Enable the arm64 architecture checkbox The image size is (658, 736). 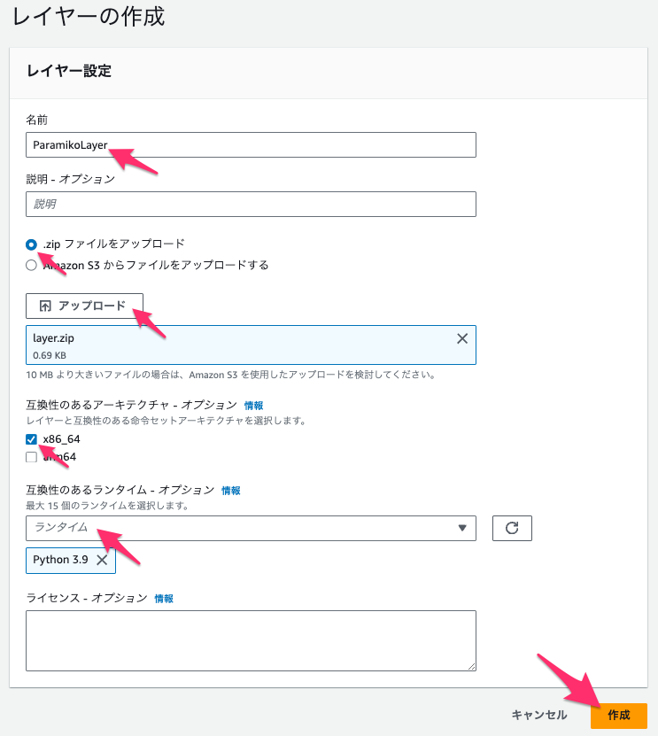32,457
